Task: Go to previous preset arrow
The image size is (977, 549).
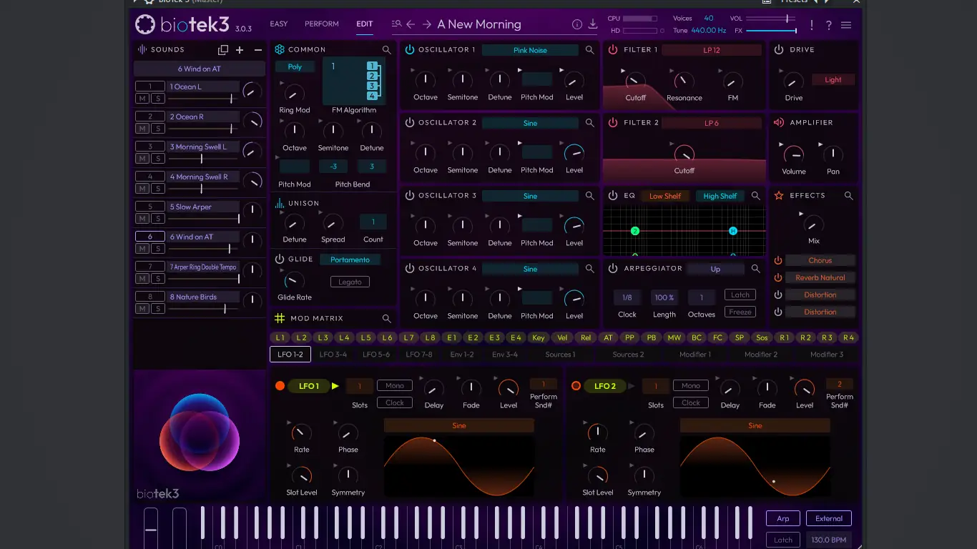Action: (x=411, y=24)
